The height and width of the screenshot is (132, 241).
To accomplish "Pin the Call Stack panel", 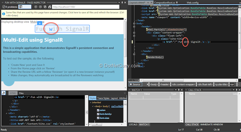I will point(236,90).
